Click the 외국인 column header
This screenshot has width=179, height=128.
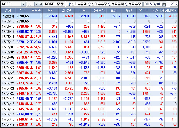(x=67, y=11)
